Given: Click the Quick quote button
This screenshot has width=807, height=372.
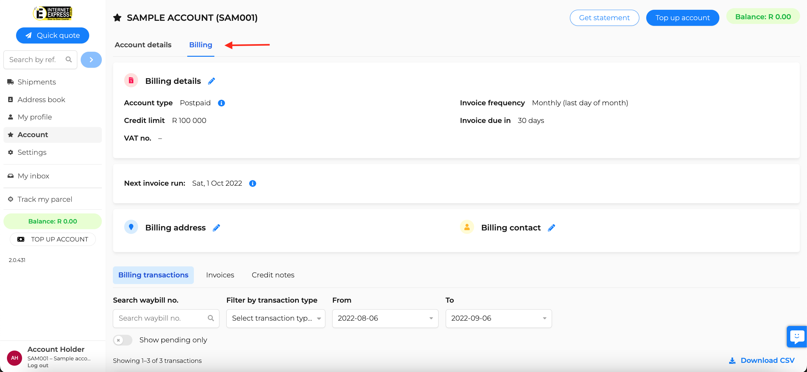Looking at the screenshot, I should coord(52,35).
